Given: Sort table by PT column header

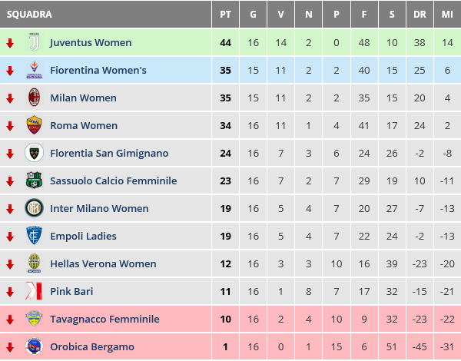Looking at the screenshot, I should point(225,15).
